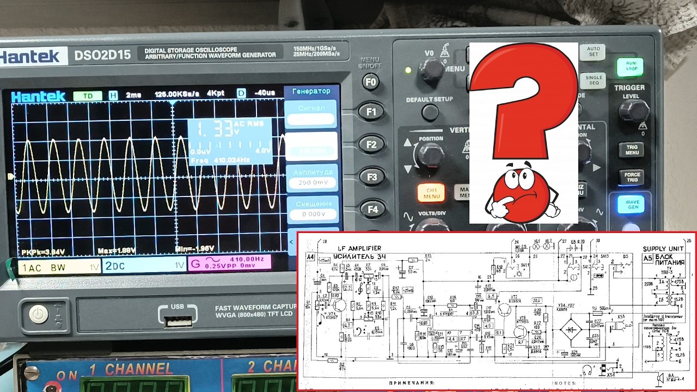This screenshot has width=697, height=392.
Task: Select the 125.00KSa/s sample rate readout
Action: 178,94
